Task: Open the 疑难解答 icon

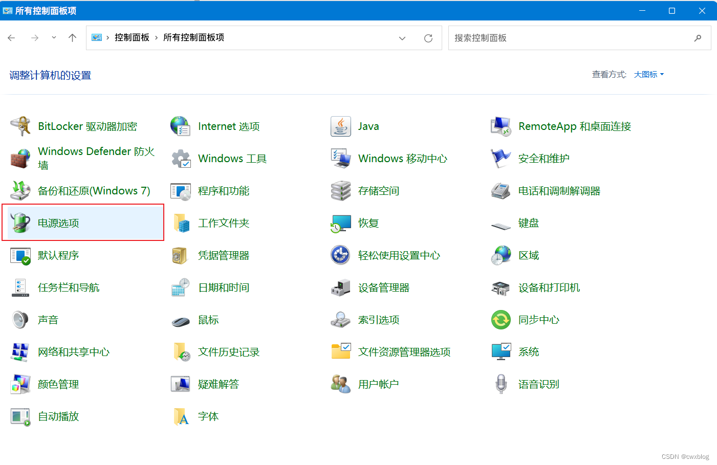Action: 181,384
